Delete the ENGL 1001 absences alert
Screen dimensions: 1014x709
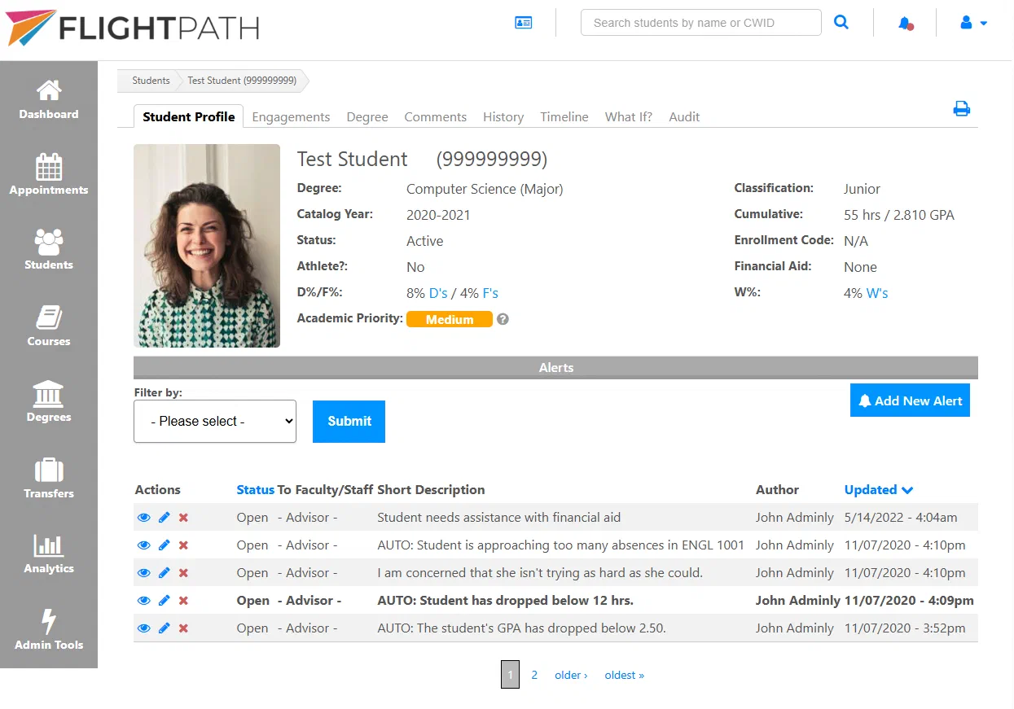coord(183,545)
